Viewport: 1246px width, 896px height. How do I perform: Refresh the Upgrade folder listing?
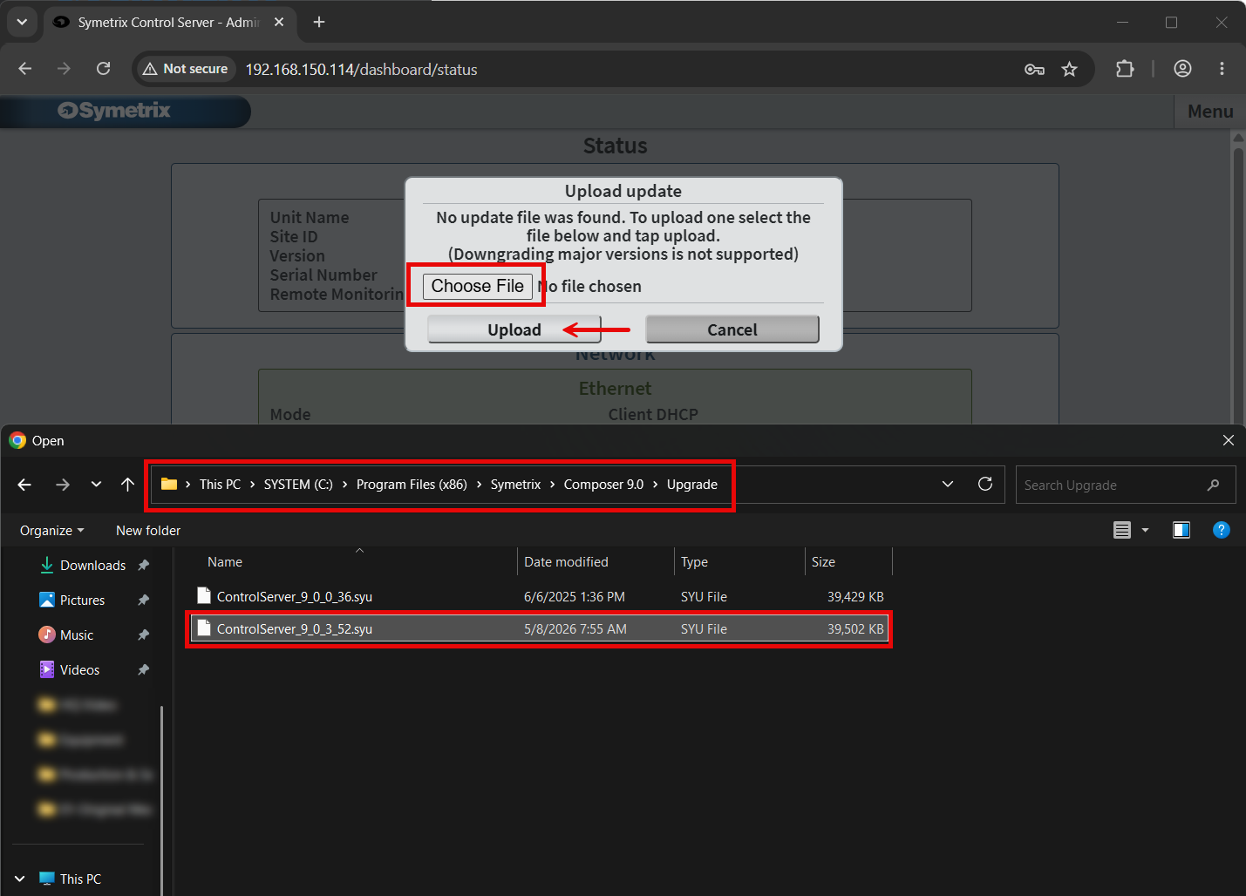click(985, 484)
